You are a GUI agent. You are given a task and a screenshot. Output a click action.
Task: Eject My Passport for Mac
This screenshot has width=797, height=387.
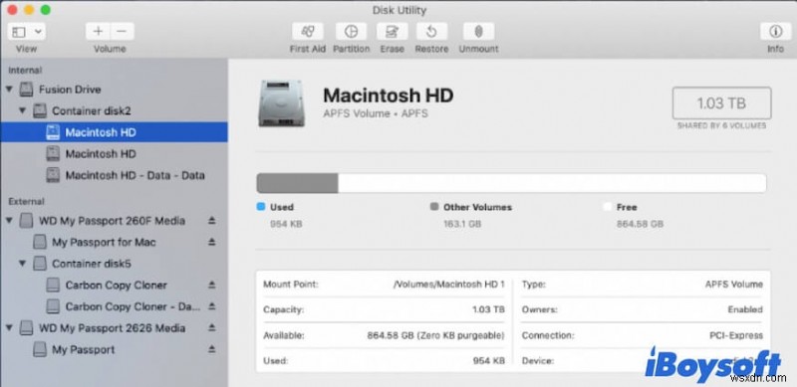(212, 243)
